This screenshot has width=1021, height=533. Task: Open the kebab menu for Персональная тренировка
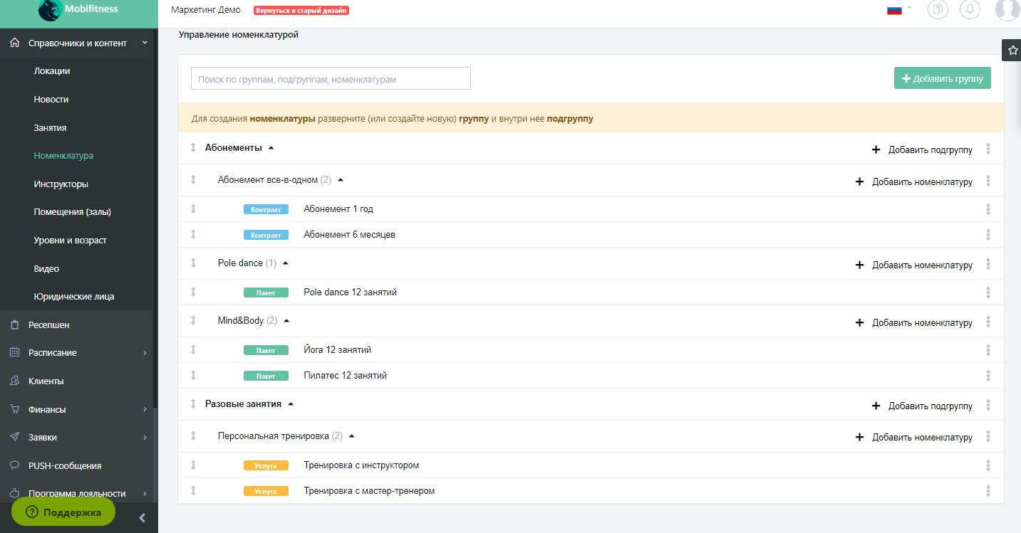(x=988, y=437)
